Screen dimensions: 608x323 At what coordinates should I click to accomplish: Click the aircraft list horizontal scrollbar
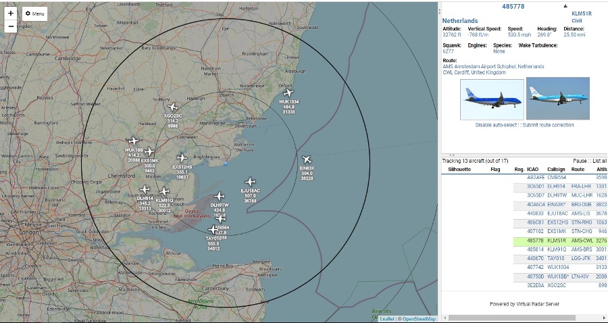pyautogui.click(x=512, y=318)
